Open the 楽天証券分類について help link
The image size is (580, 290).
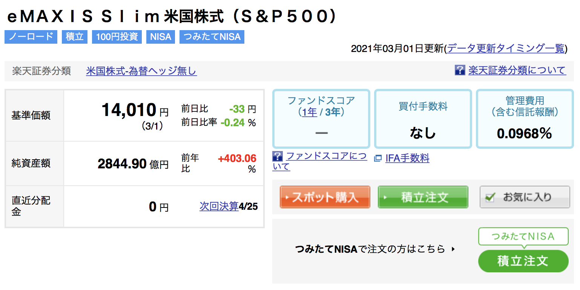(x=517, y=70)
